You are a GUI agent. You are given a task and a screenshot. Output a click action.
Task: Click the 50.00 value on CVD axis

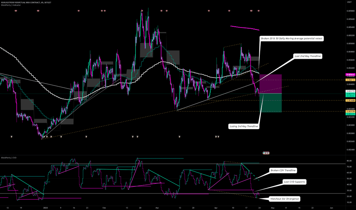349,178
